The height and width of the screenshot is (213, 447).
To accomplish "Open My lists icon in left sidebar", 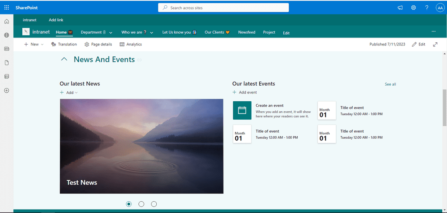I will point(7,76).
